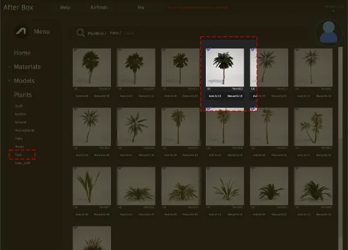The image size is (348, 250).
Task: Click the vertical scrollbar of the asset grid
Action: coord(341,148)
